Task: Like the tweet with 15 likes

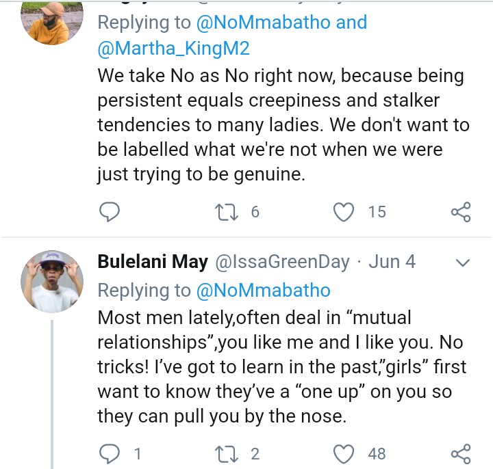Action: 343,212
